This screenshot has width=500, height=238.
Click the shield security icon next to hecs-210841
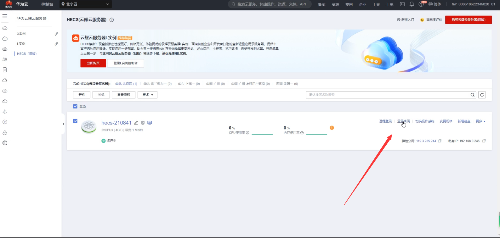coord(143,123)
